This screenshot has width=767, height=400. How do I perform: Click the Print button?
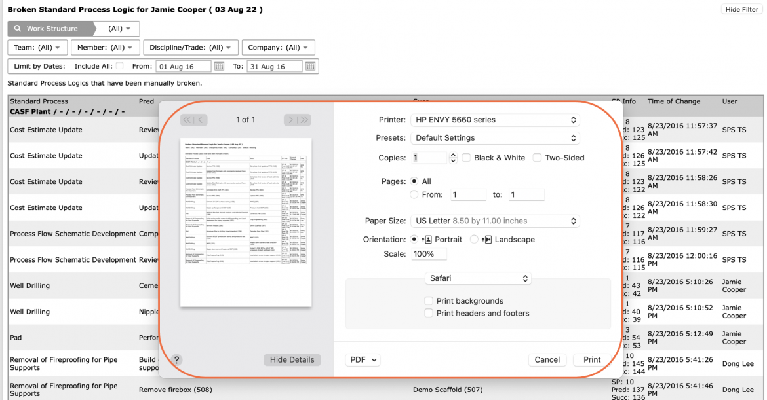(x=592, y=360)
